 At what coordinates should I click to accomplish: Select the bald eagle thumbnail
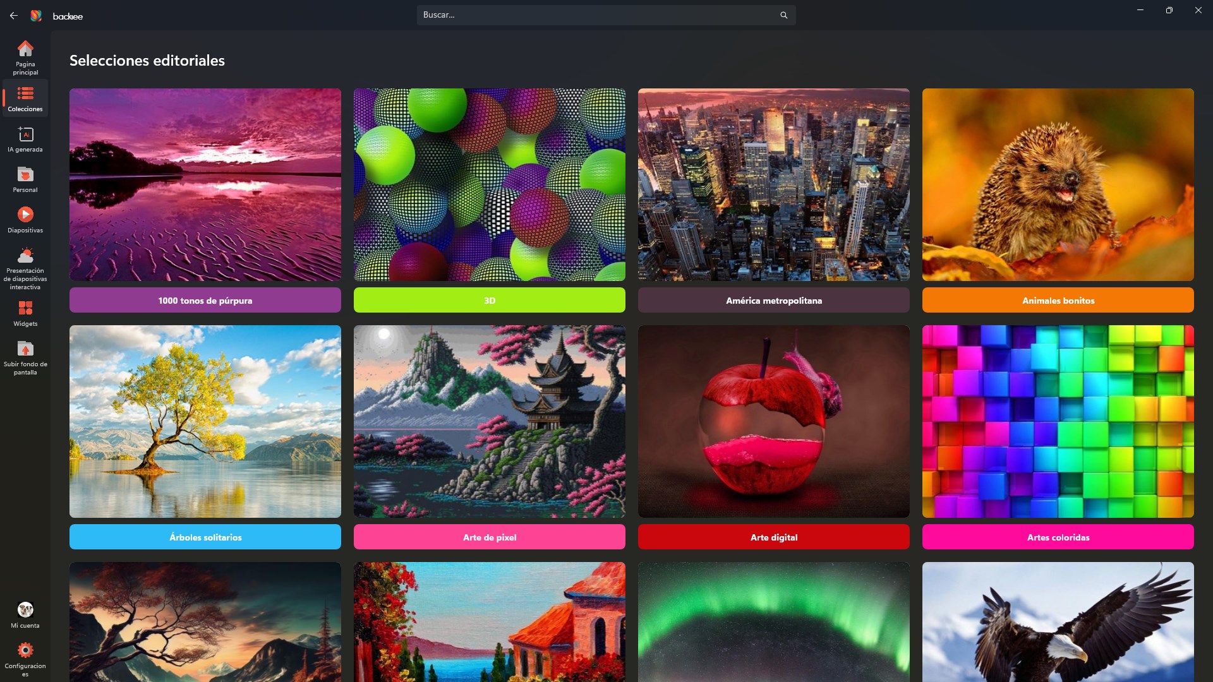click(1058, 622)
